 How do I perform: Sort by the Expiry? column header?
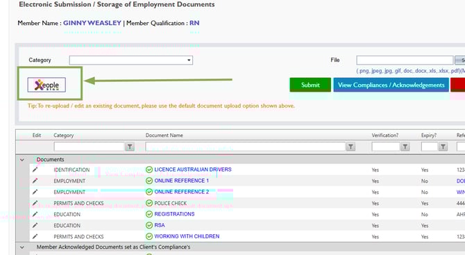429,135
